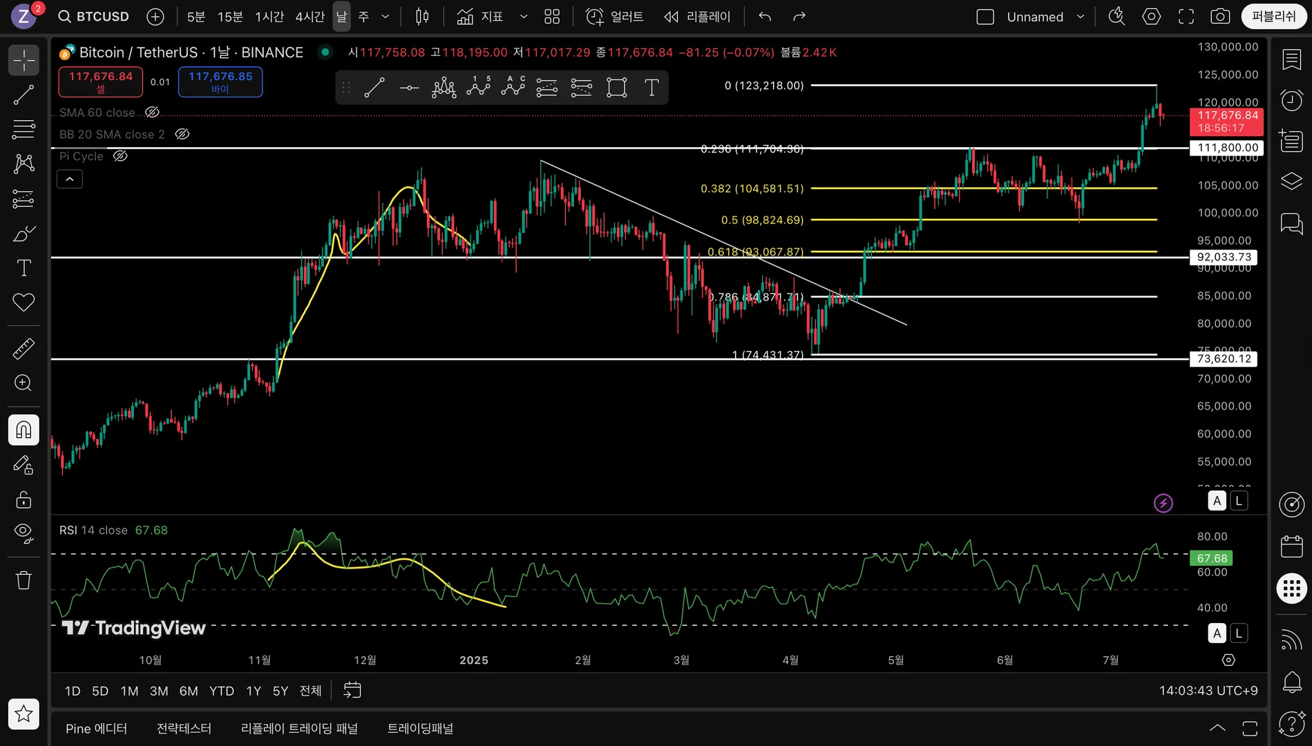
Task: Click the blue 바이 buy price button
Action: tap(220, 82)
